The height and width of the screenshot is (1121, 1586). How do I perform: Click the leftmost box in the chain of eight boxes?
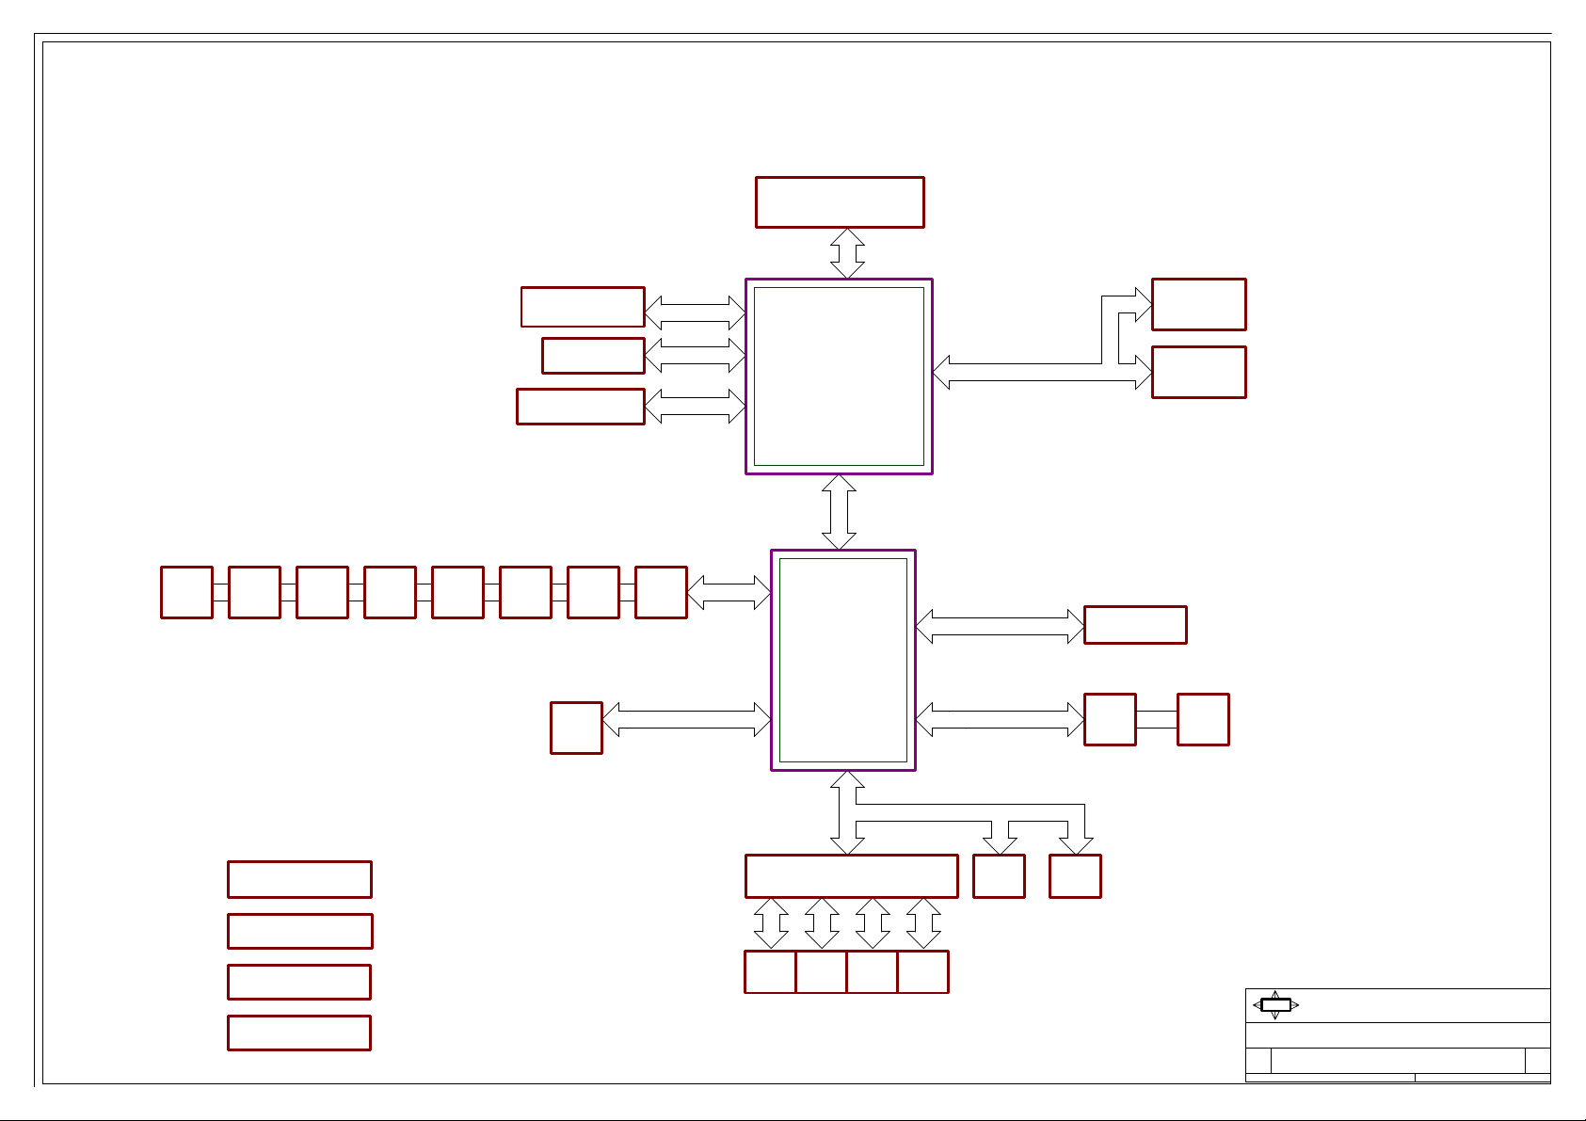(186, 592)
